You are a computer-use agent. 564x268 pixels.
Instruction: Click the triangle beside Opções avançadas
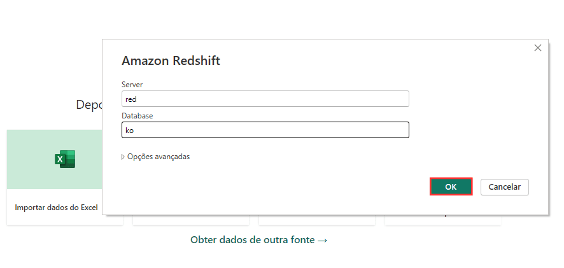pos(123,157)
